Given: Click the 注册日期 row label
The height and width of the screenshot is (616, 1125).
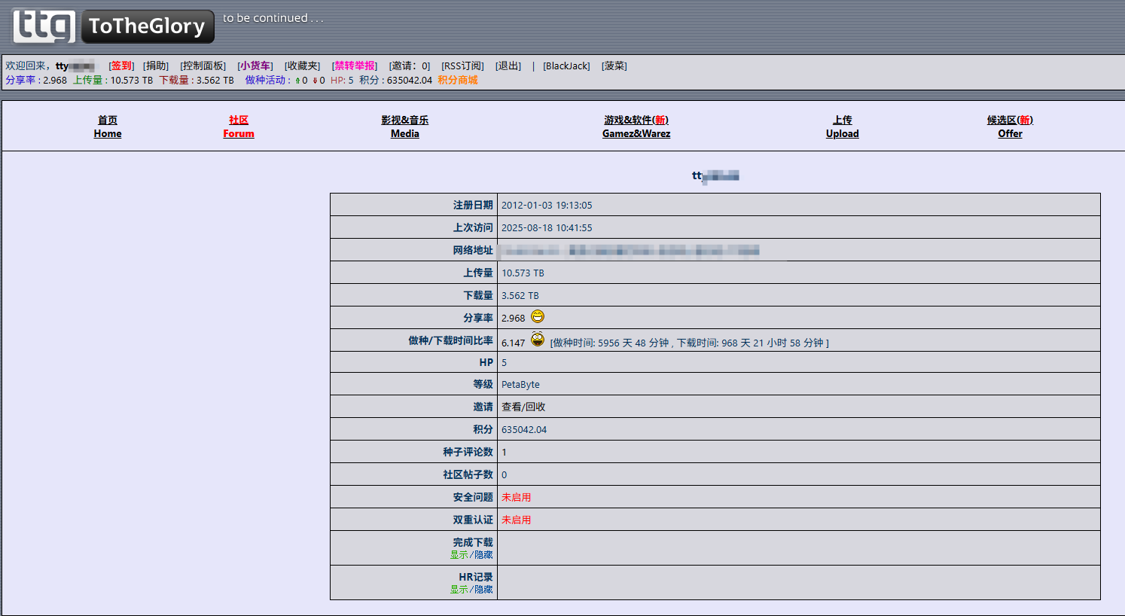Looking at the screenshot, I should tap(473, 205).
